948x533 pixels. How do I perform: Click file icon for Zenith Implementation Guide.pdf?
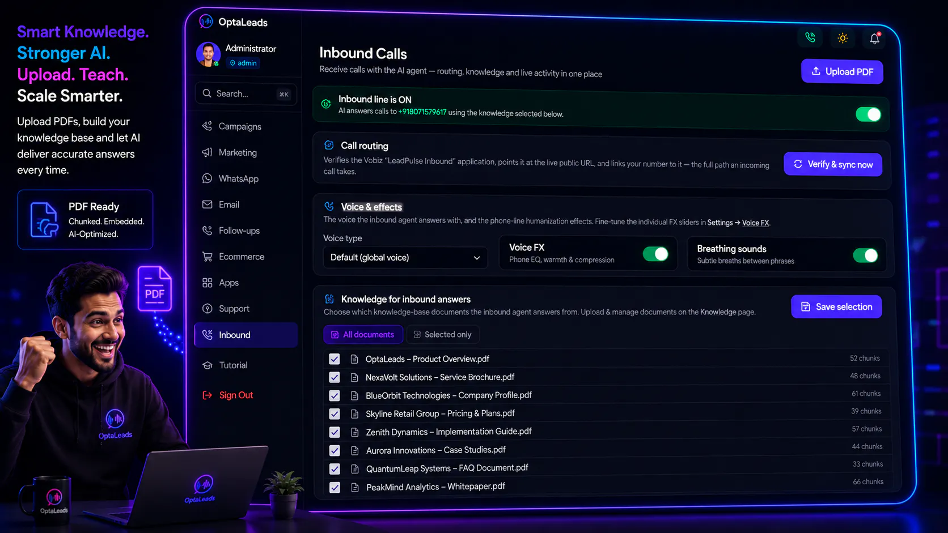click(355, 432)
